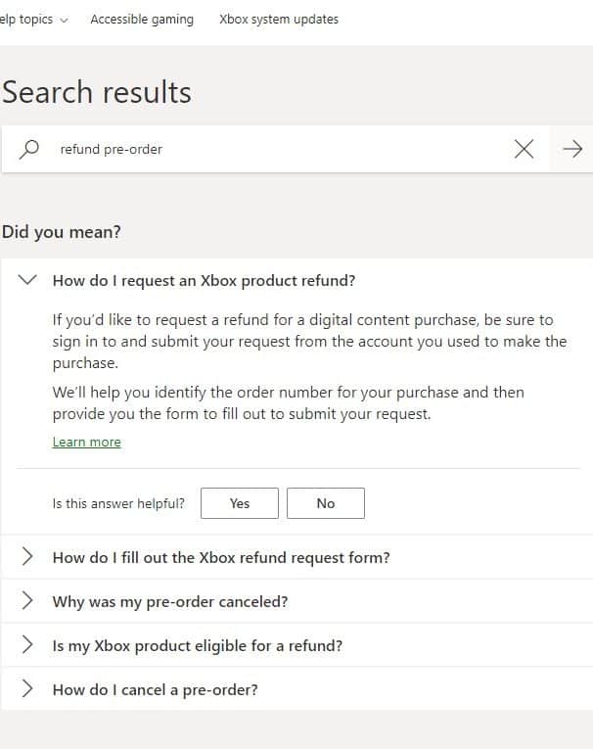This screenshot has height=749, width=593.
Task: Open "How do I fill out the Xbox refund request form?"
Action: [221, 557]
